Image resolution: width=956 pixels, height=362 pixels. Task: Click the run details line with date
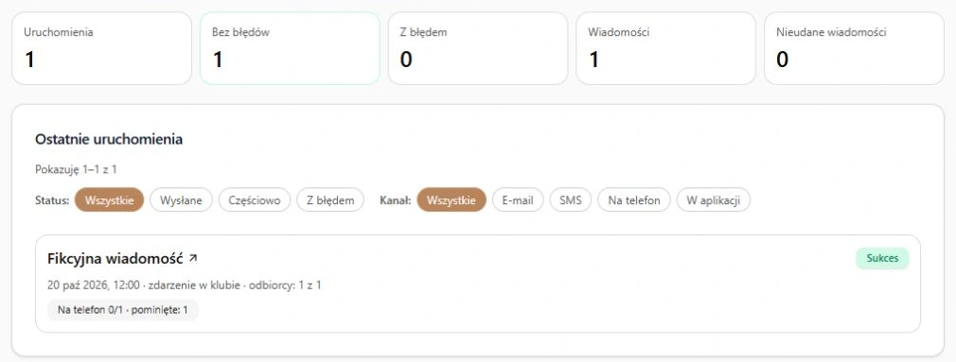[185, 284]
